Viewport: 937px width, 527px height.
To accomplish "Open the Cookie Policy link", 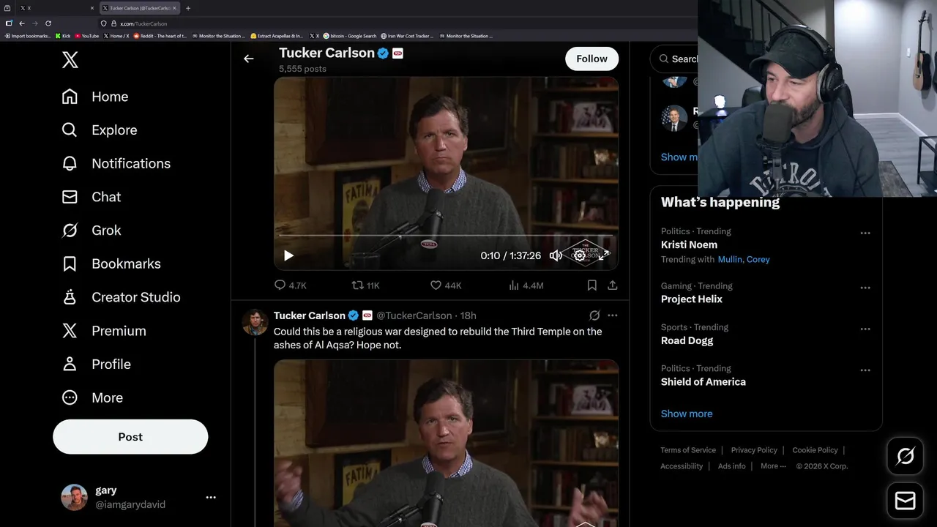I will [x=815, y=450].
